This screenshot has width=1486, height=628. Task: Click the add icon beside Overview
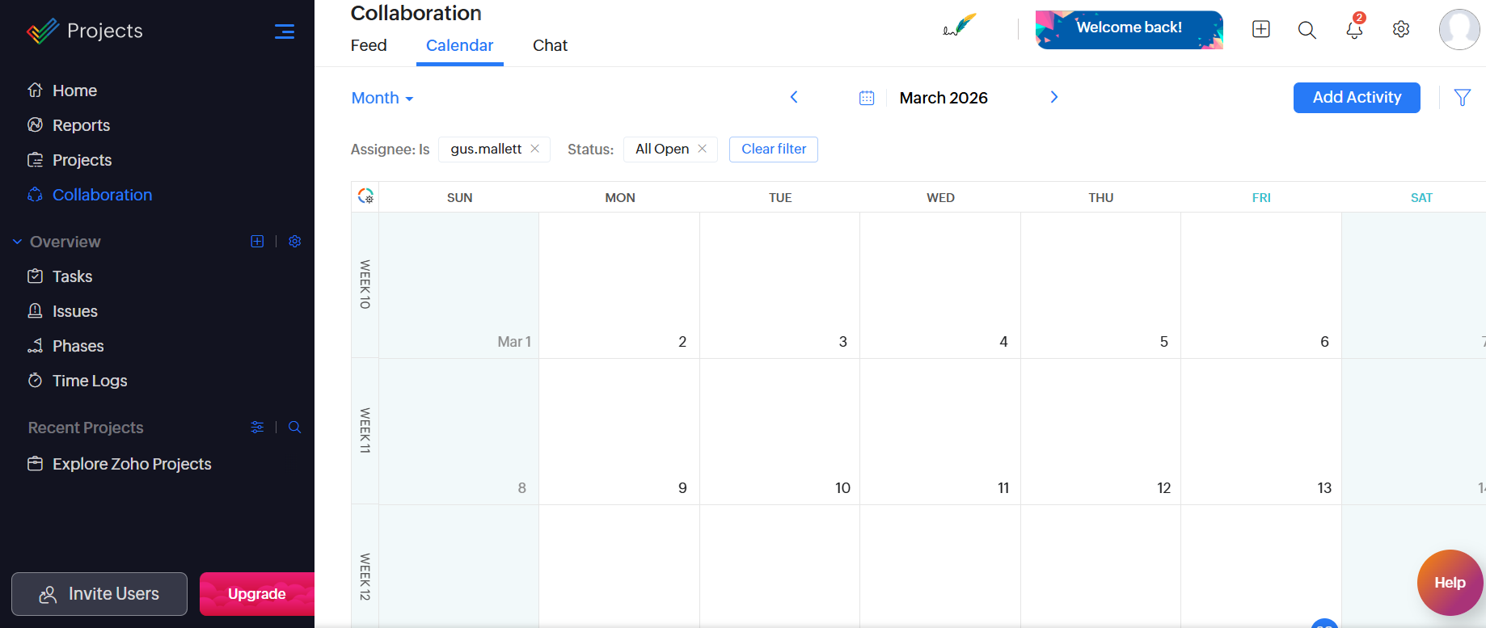257,241
